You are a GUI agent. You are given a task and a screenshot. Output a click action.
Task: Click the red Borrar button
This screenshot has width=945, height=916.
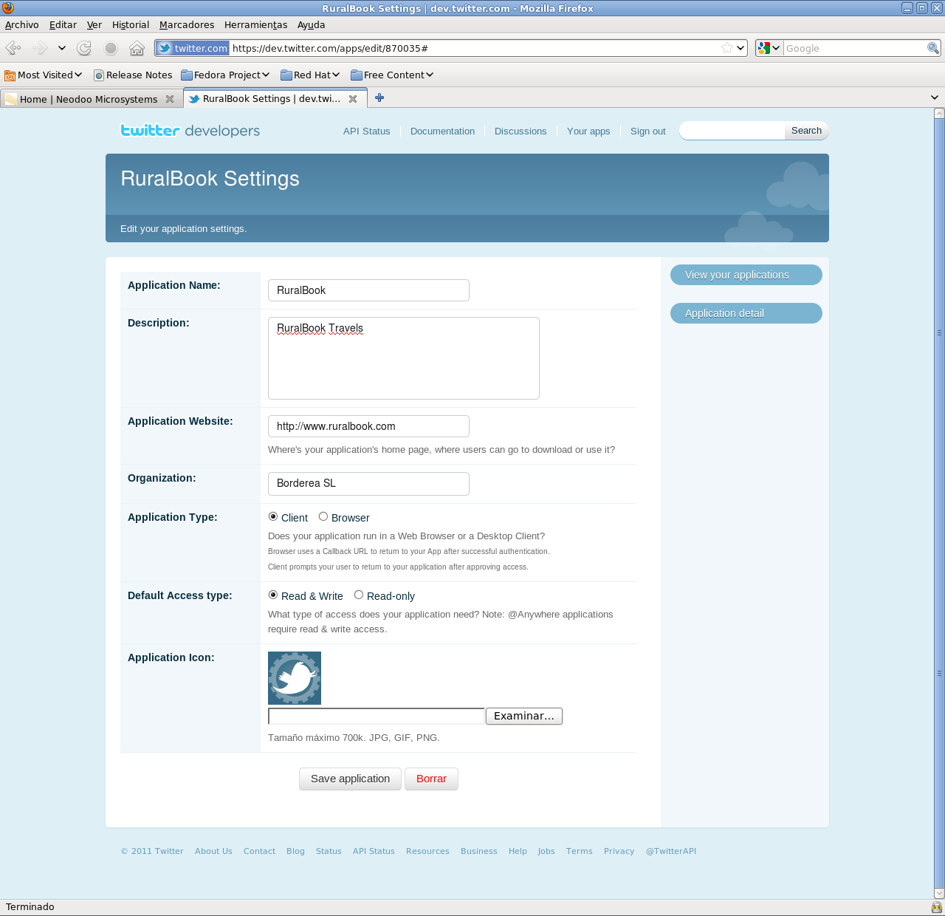click(431, 779)
